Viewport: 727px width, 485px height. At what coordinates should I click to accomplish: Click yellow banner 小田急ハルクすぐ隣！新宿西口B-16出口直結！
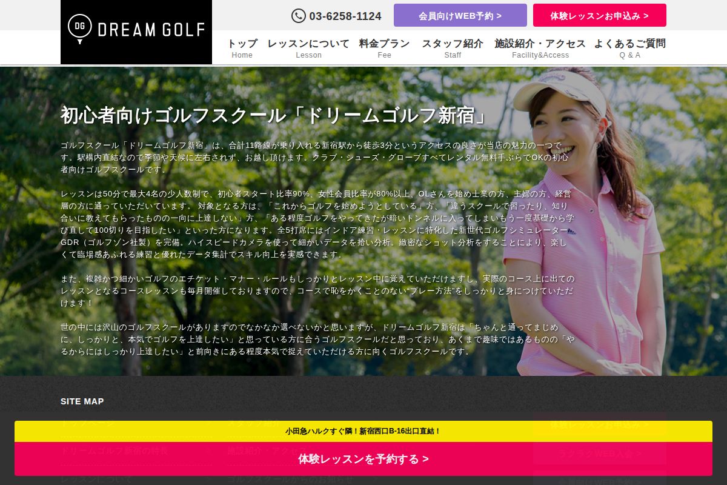pyautogui.click(x=363, y=431)
